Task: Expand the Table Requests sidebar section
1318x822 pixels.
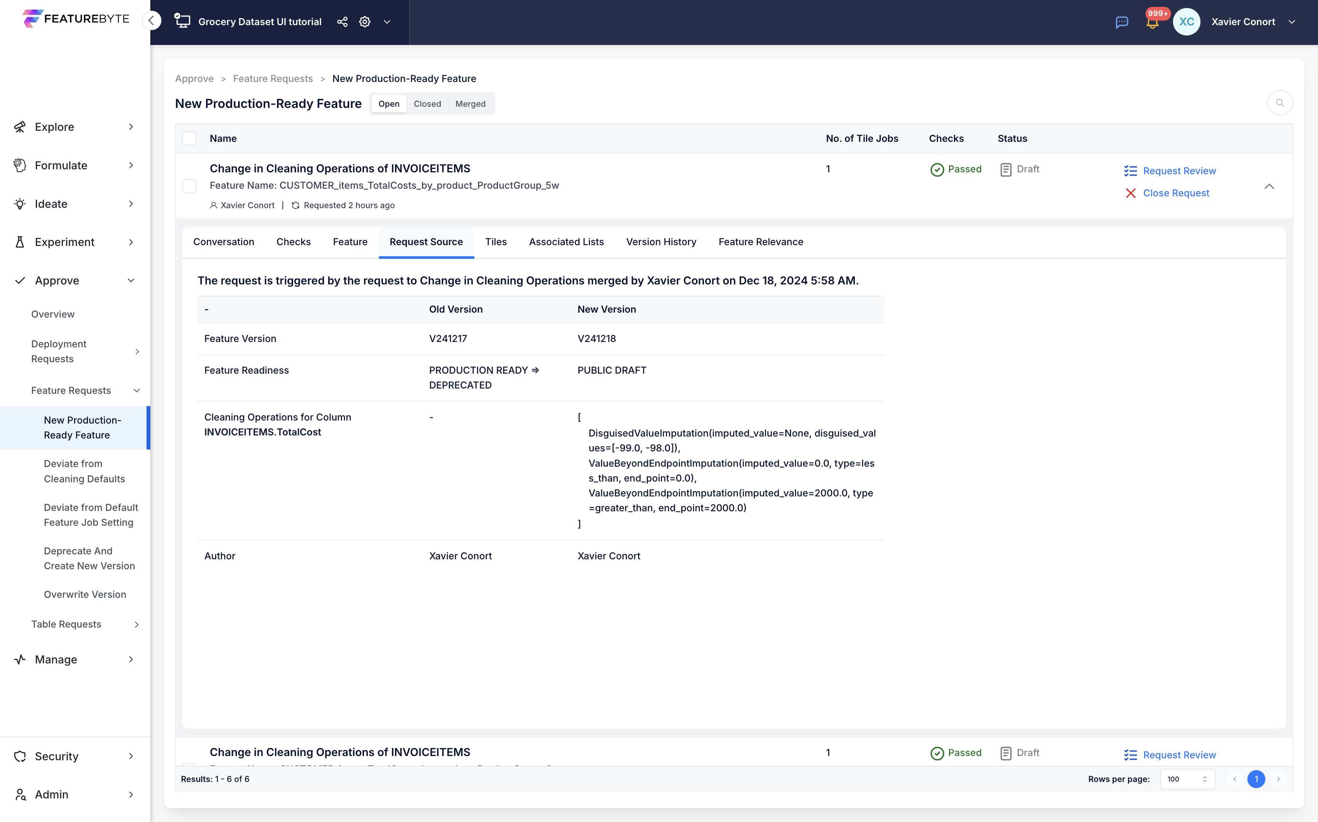Action: (85, 624)
